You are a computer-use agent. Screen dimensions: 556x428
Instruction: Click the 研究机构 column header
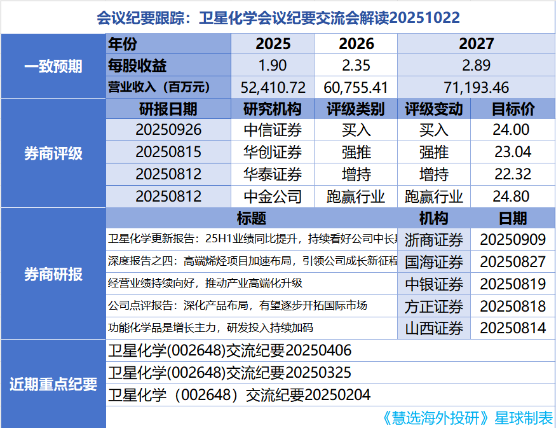tap(273, 109)
